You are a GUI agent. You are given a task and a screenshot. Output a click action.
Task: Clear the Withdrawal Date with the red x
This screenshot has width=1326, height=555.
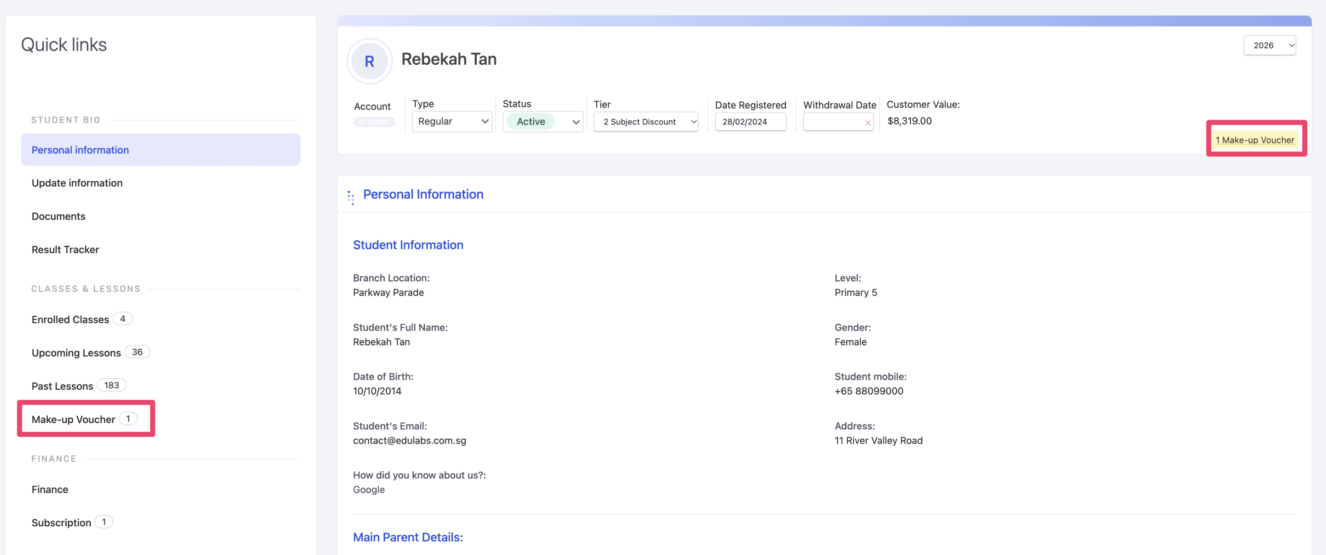coord(868,122)
